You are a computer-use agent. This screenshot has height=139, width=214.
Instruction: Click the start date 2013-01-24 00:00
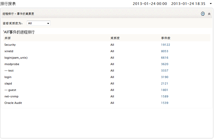149,4
